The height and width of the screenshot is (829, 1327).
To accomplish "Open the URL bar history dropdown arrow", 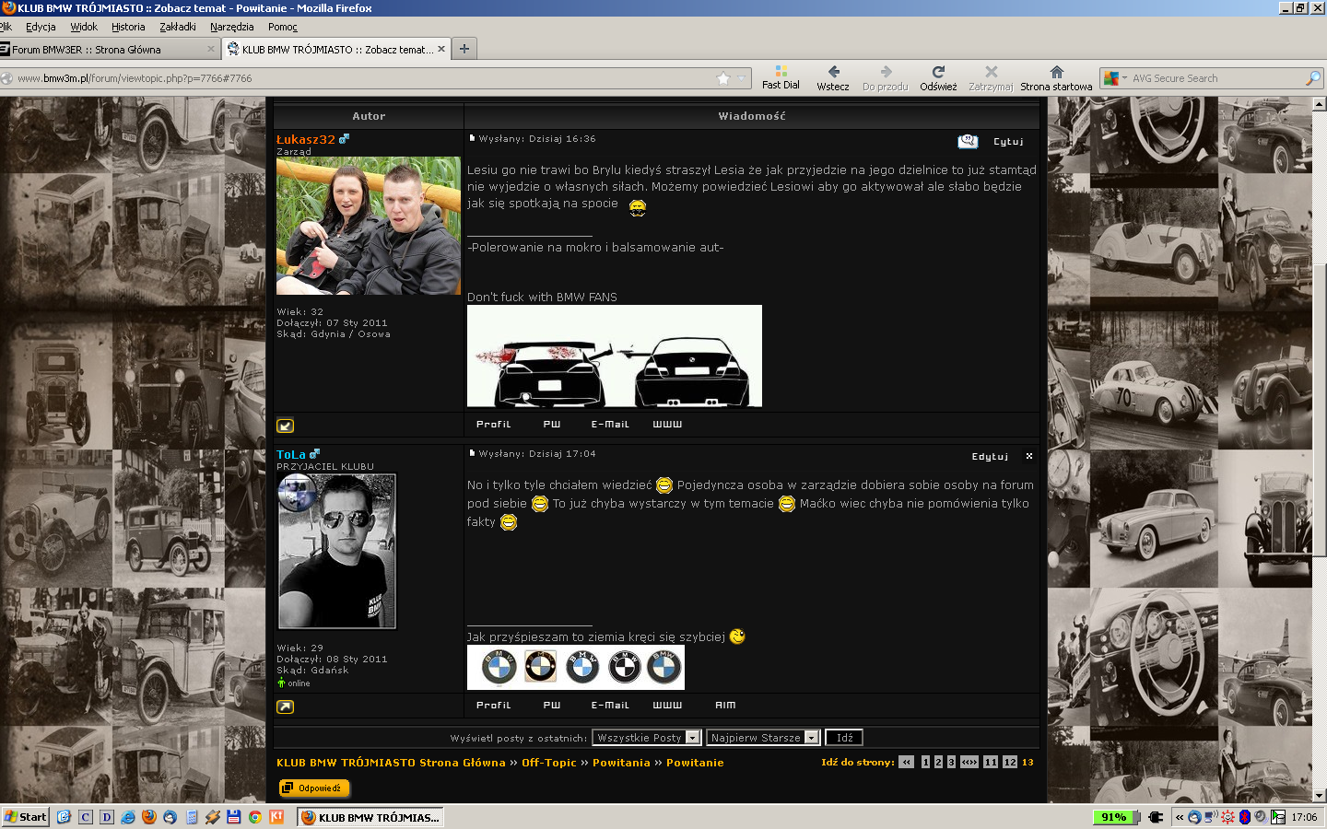I will pos(741,78).
